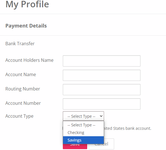Click the Bank Transfer label

(20, 44)
